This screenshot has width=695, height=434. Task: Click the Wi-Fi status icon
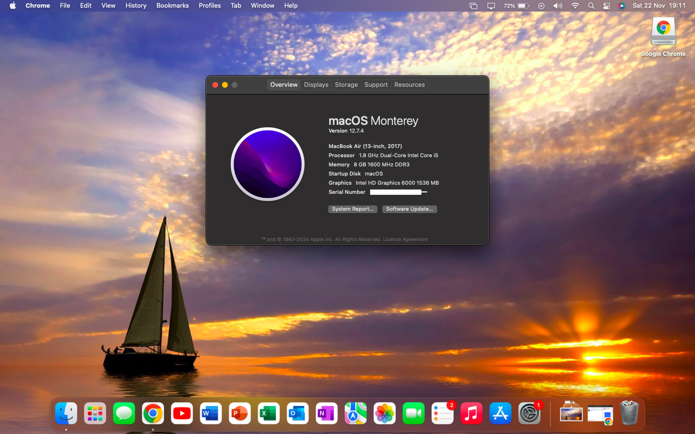point(575,6)
